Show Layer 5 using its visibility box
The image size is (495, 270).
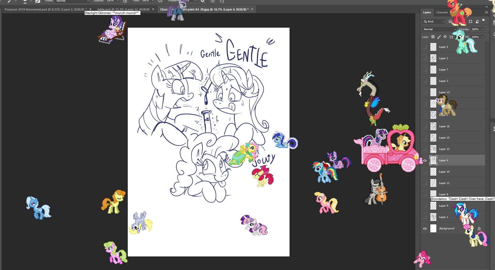(x=425, y=47)
